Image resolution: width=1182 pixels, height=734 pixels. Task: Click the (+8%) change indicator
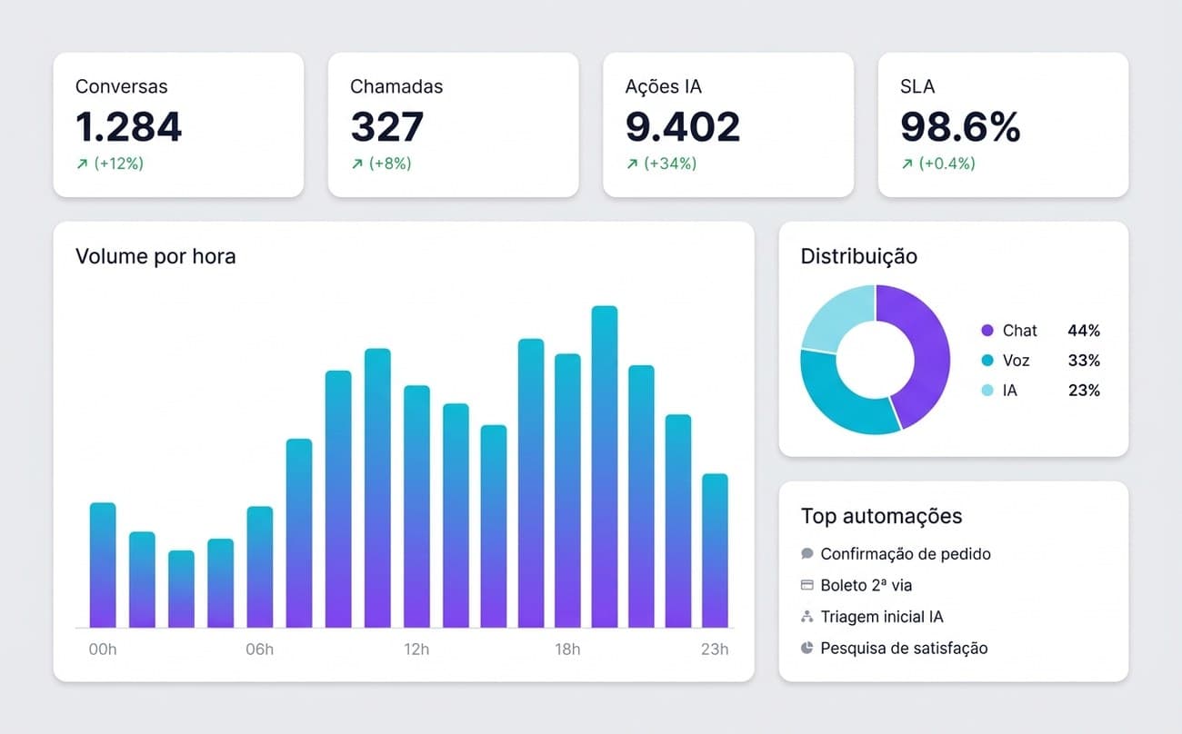390,164
